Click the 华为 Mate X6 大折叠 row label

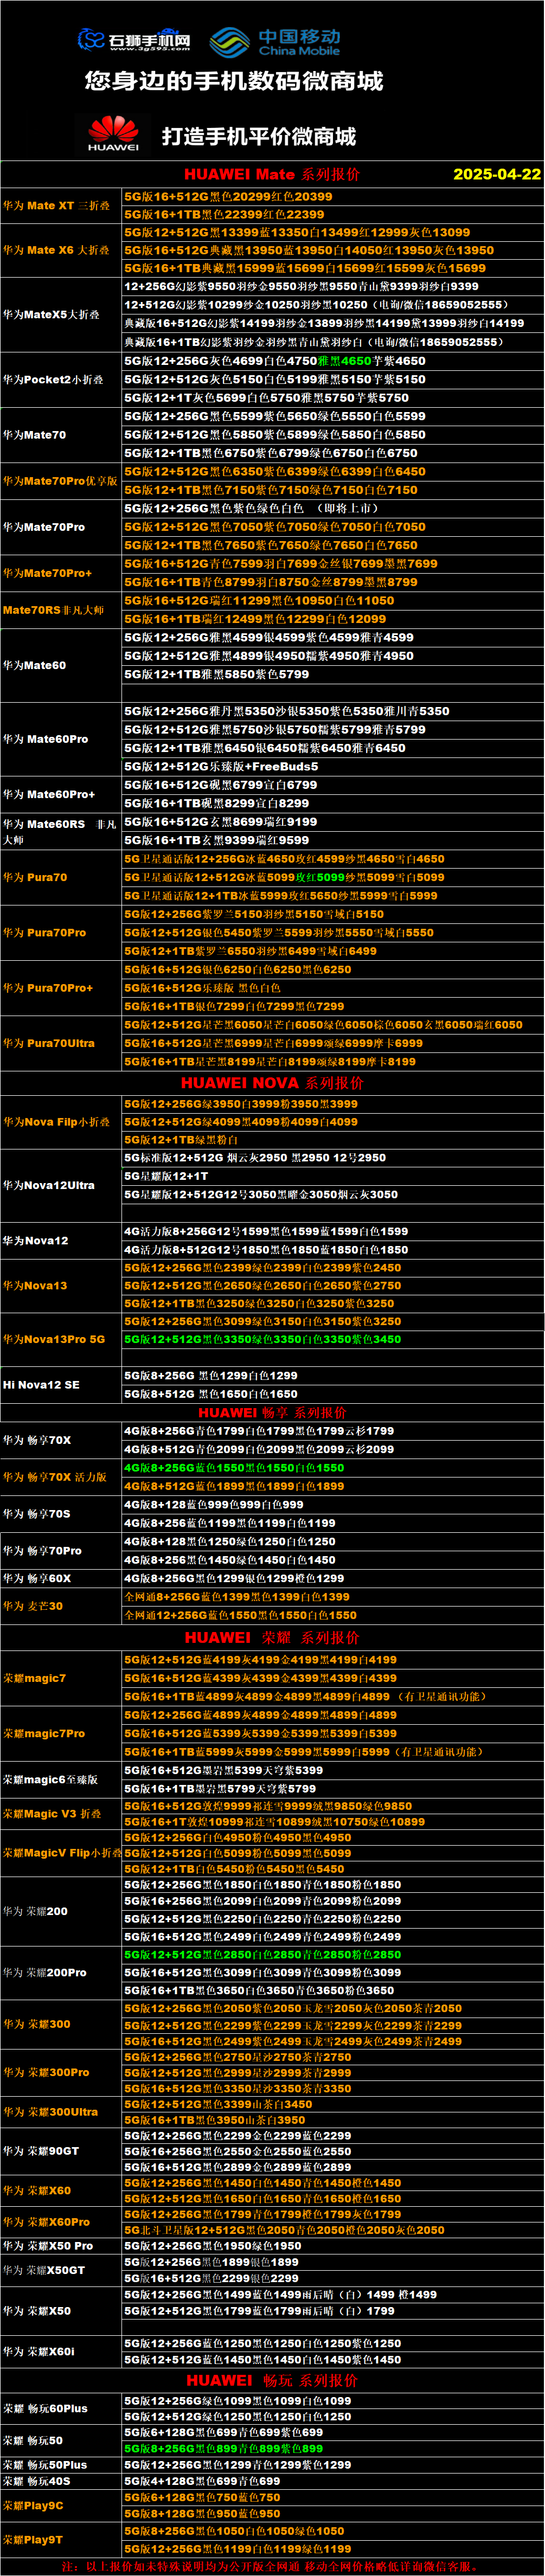pyautogui.click(x=56, y=250)
